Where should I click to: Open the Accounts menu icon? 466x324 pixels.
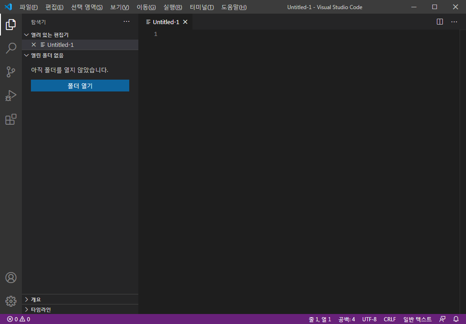(11, 278)
